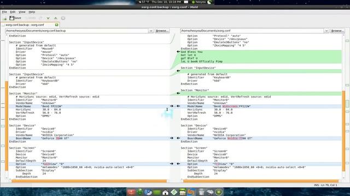Open the File menu
Screen dimensions: 350x196
4,12
